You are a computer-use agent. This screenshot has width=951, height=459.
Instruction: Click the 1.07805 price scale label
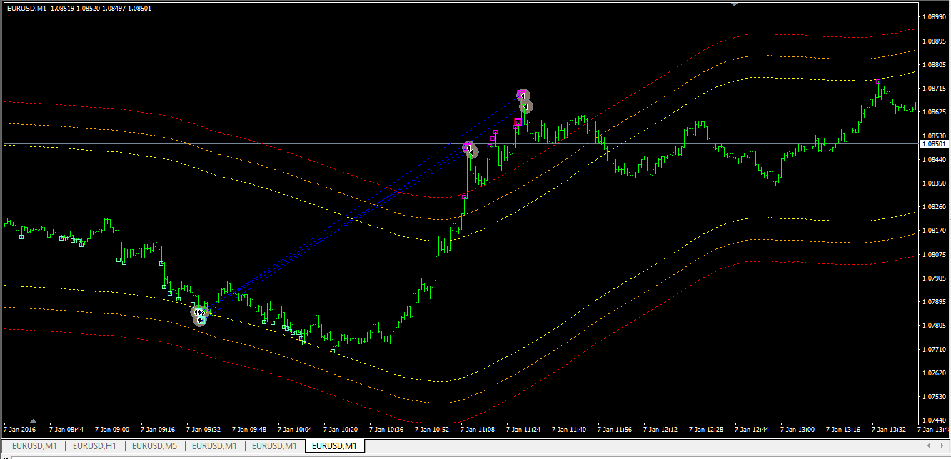pos(934,325)
